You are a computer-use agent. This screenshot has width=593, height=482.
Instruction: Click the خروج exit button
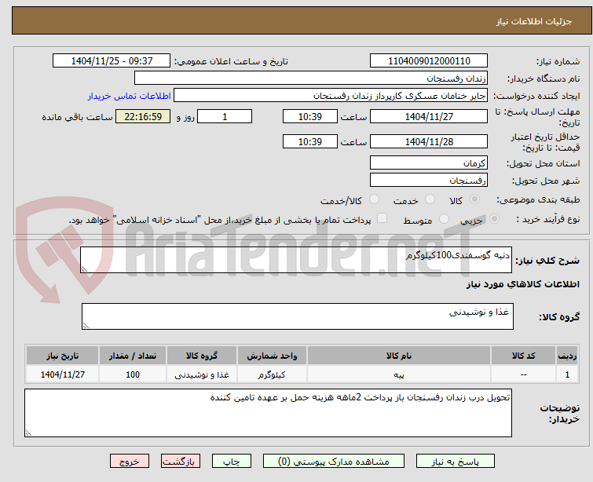tap(130, 462)
